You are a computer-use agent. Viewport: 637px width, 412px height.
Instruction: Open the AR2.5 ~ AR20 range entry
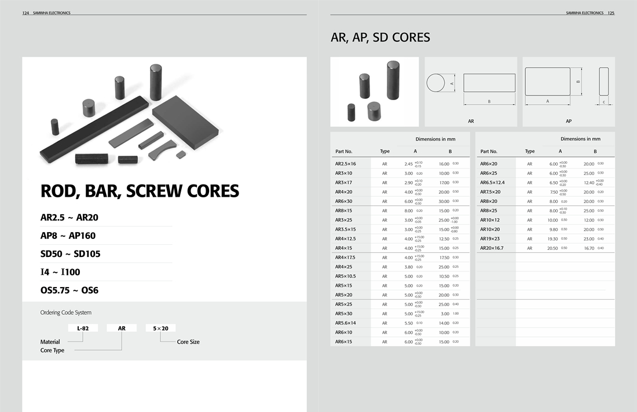coord(74,218)
